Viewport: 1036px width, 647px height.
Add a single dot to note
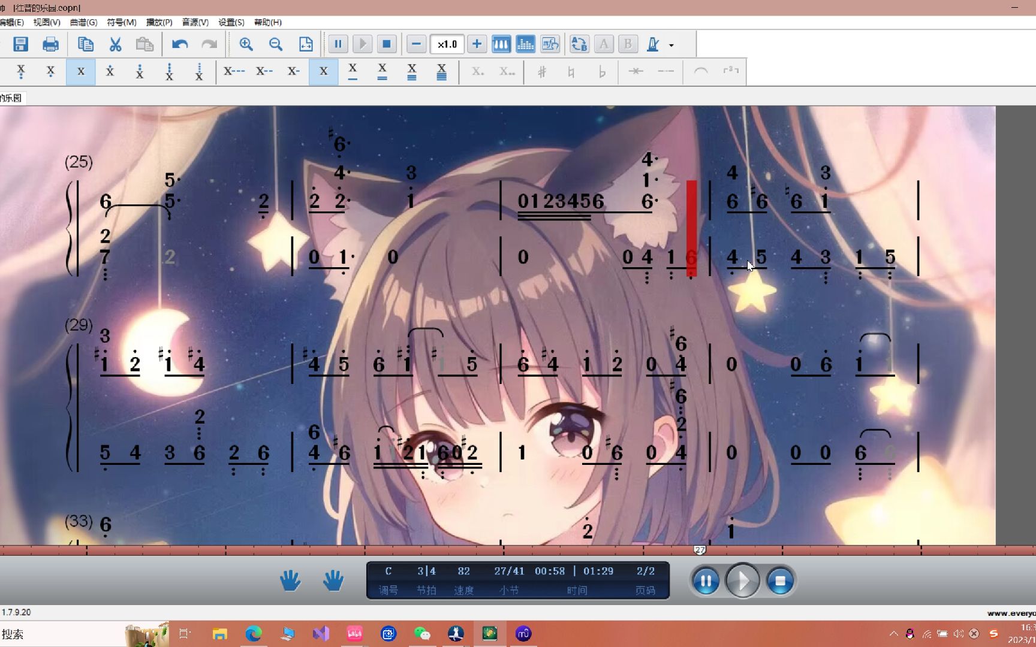click(x=478, y=72)
